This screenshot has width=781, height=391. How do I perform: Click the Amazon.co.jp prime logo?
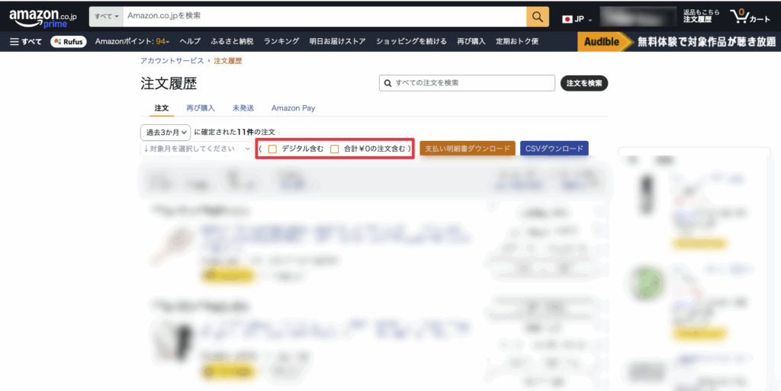tap(43, 17)
